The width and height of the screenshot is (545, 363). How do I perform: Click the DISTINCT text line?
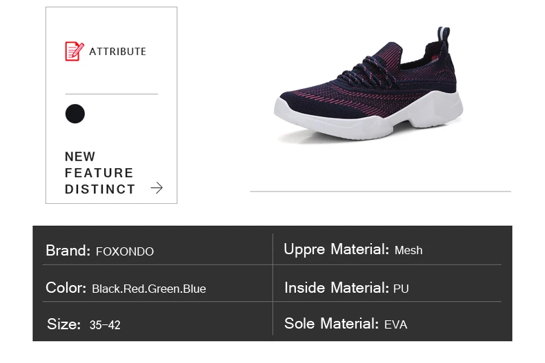[x=100, y=189]
